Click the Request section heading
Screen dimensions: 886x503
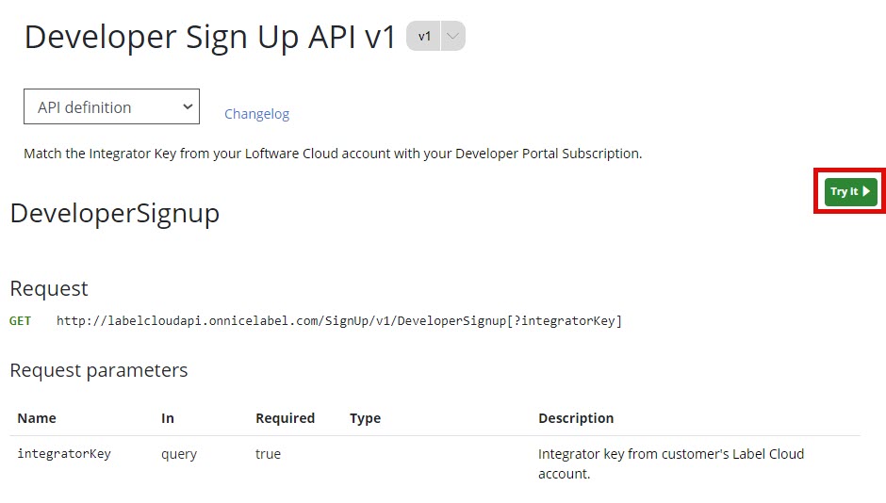(x=48, y=288)
